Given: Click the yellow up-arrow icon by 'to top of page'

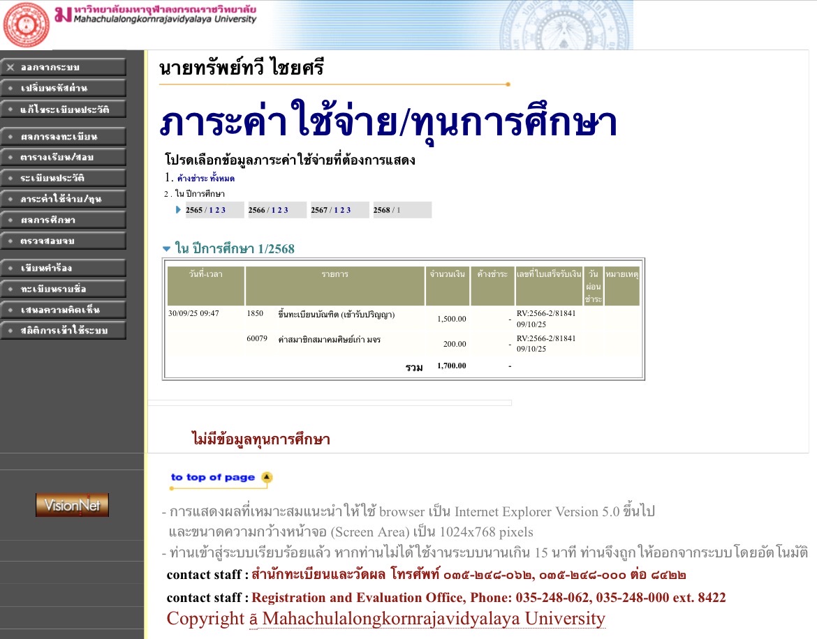Looking at the screenshot, I should [266, 477].
